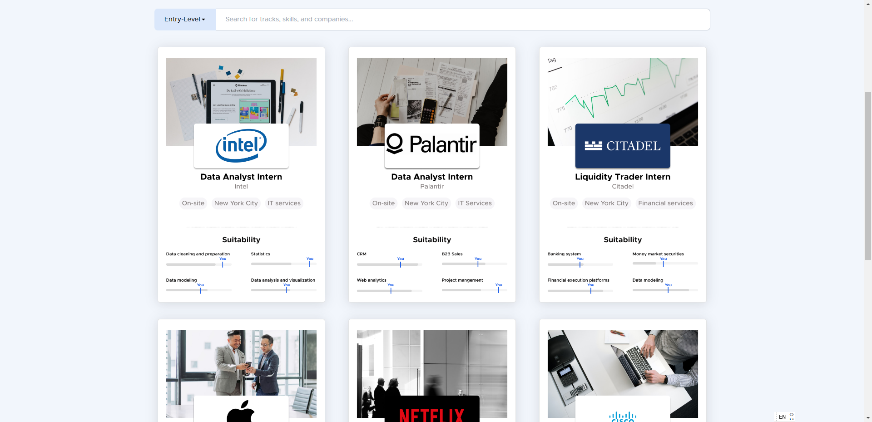The image size is (872, 422).
Task: Click the Banking system skill bar
Action: pyautogui.click(x=580, y=264)
